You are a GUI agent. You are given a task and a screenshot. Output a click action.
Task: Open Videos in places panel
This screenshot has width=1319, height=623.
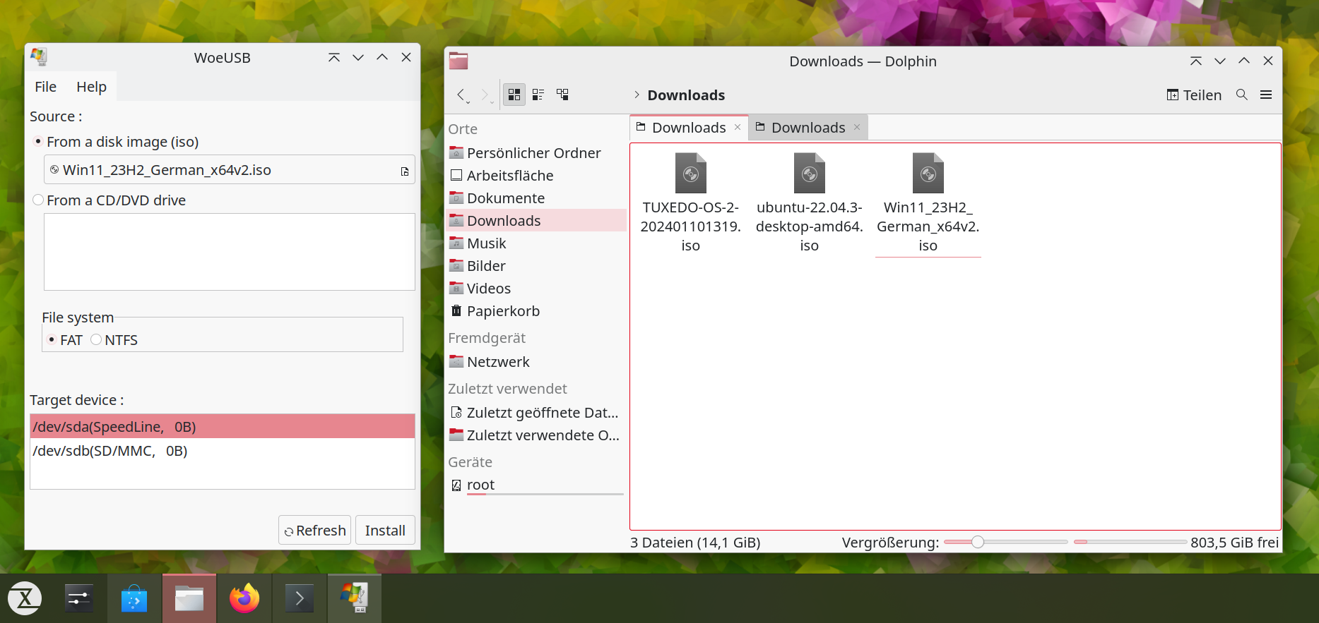(x=536, y=289)
